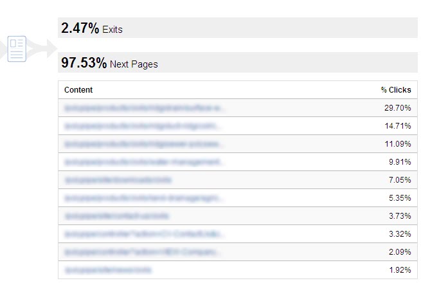Open the blurred link with 14.71% clicks
The image size is (421, 283).
tap(144, 126)
